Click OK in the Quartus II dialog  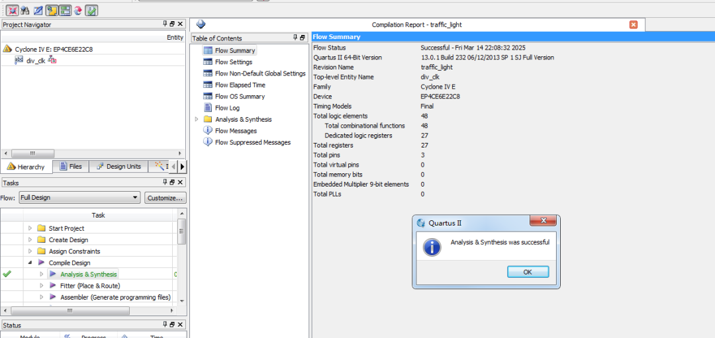tap(528, 272)
